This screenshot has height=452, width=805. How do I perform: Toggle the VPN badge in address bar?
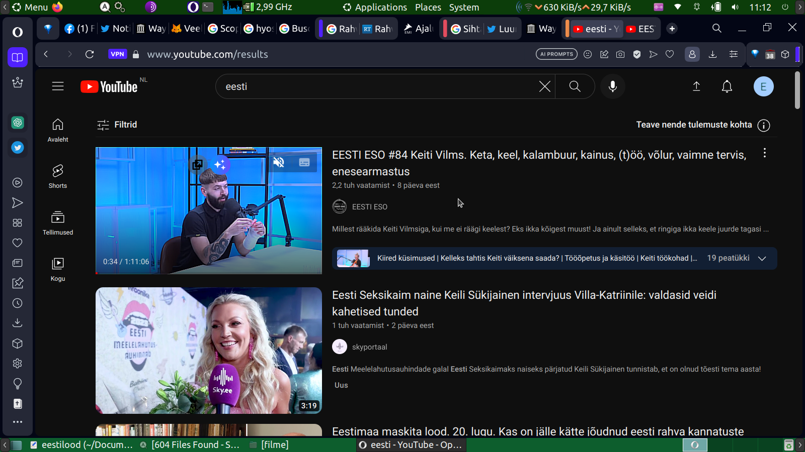pos(117,54)
